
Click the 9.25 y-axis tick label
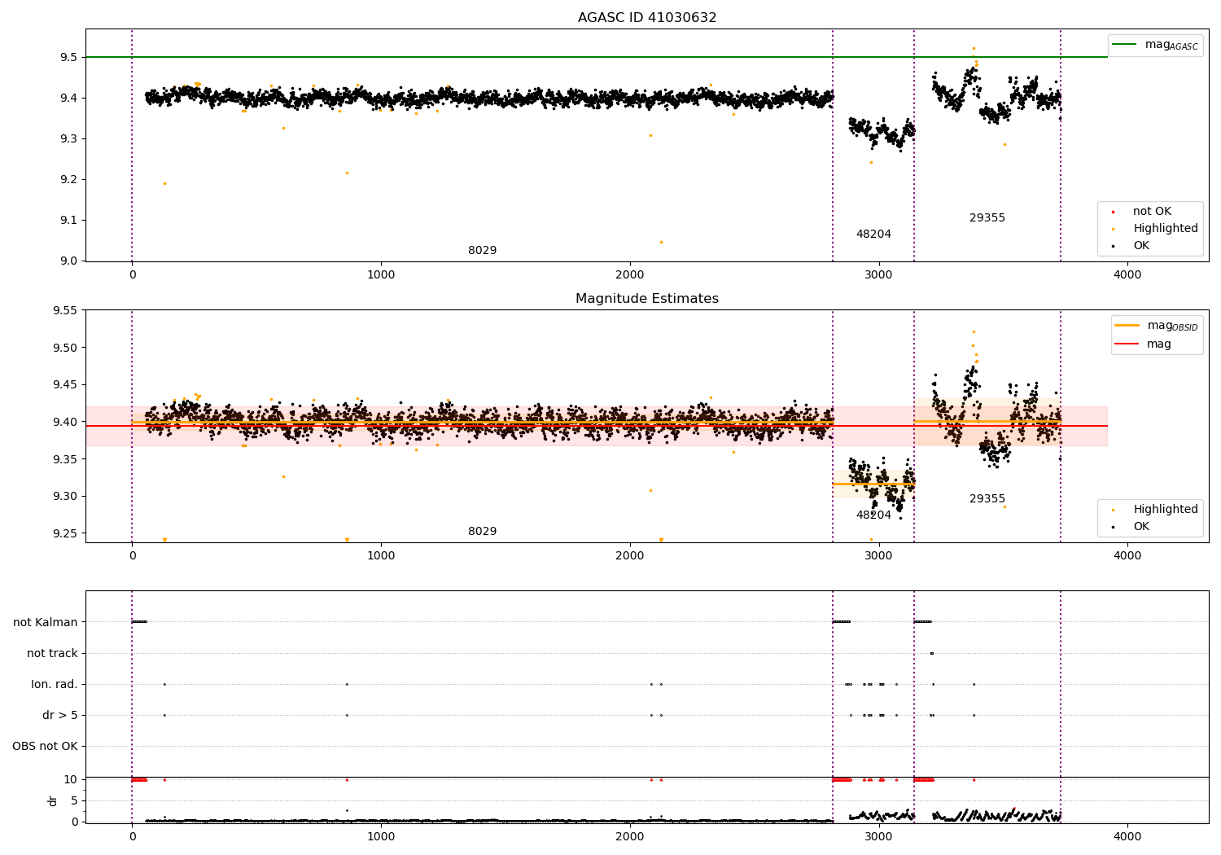pyautogui.click(x=65, y=534)
